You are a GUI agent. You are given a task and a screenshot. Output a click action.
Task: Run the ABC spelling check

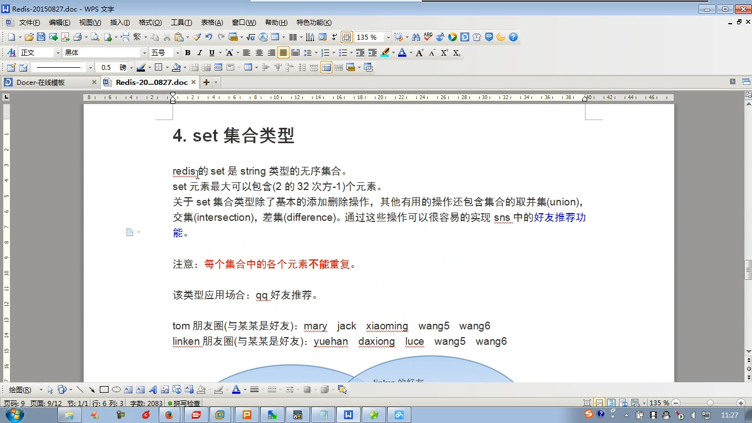click(x=428, y=37)
